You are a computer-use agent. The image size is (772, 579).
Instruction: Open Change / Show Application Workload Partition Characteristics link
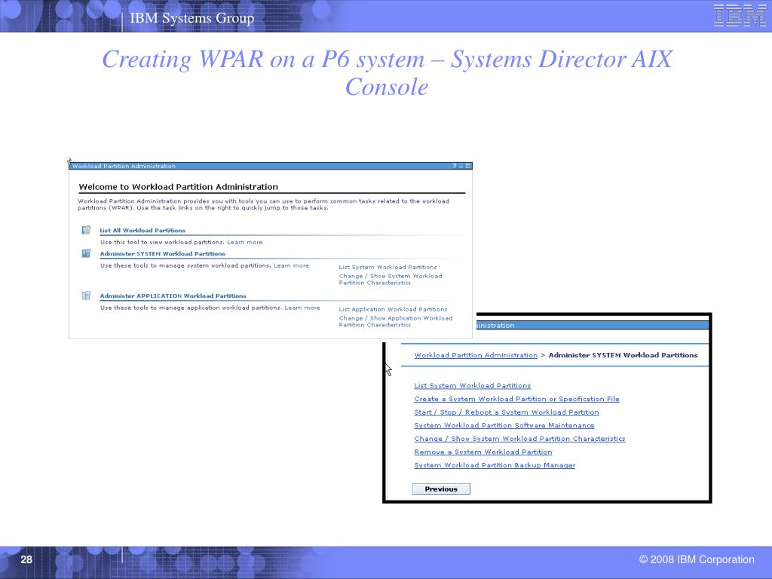point(395,321)
